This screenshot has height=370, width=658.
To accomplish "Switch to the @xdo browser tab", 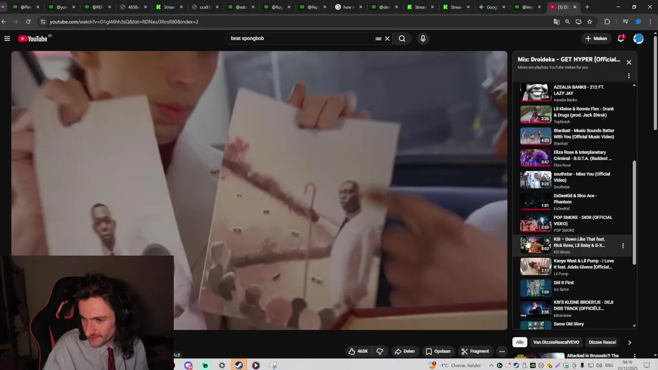I will point(241,7).
